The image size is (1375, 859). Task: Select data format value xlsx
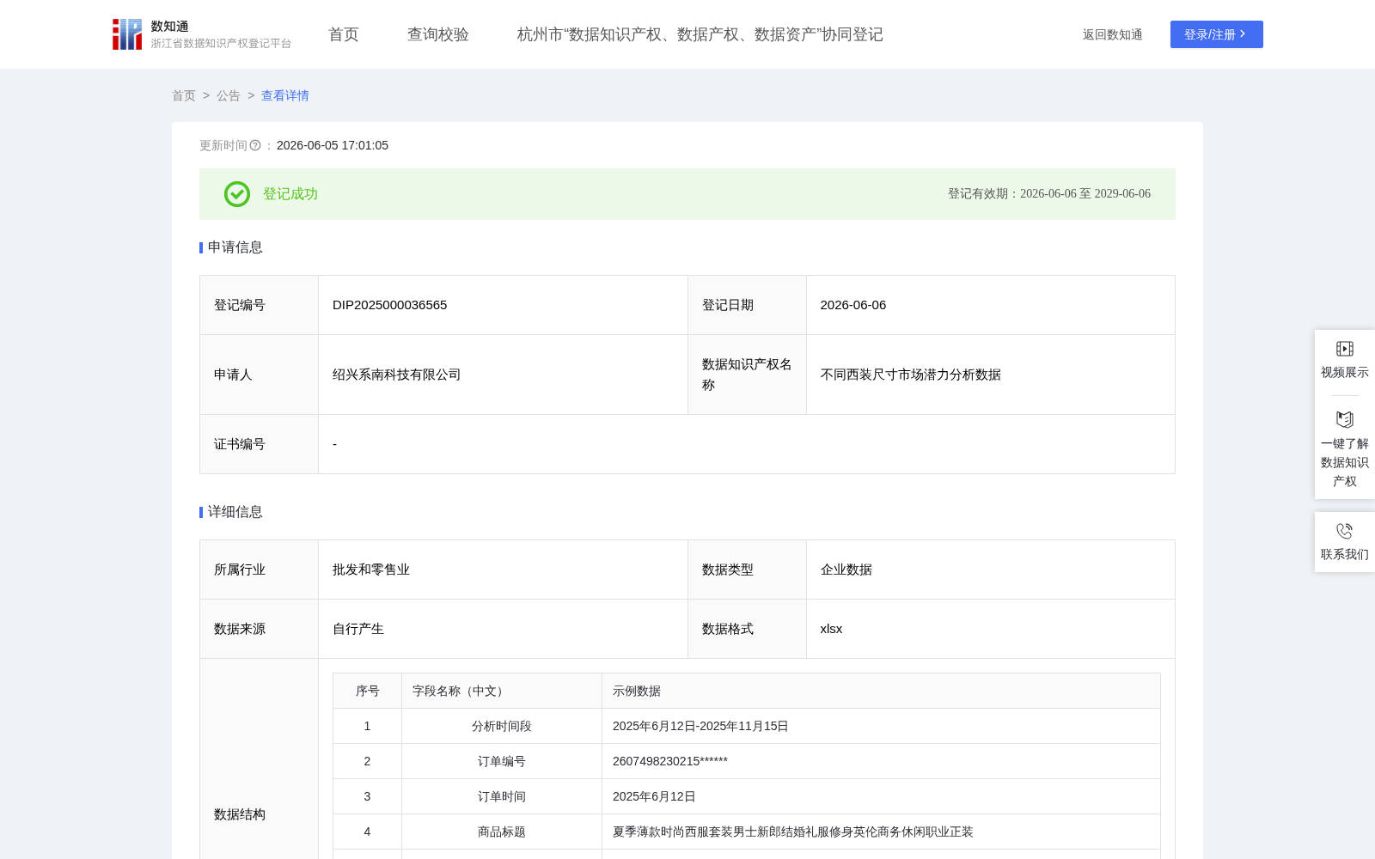pyautogui.click(x=831, y=629)
